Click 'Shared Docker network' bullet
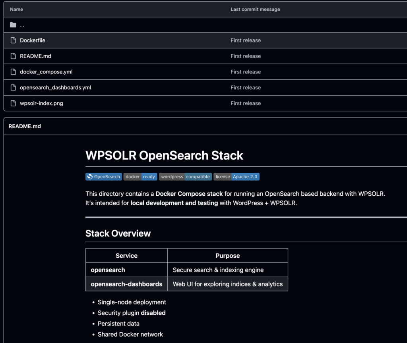 coord(130,334)
